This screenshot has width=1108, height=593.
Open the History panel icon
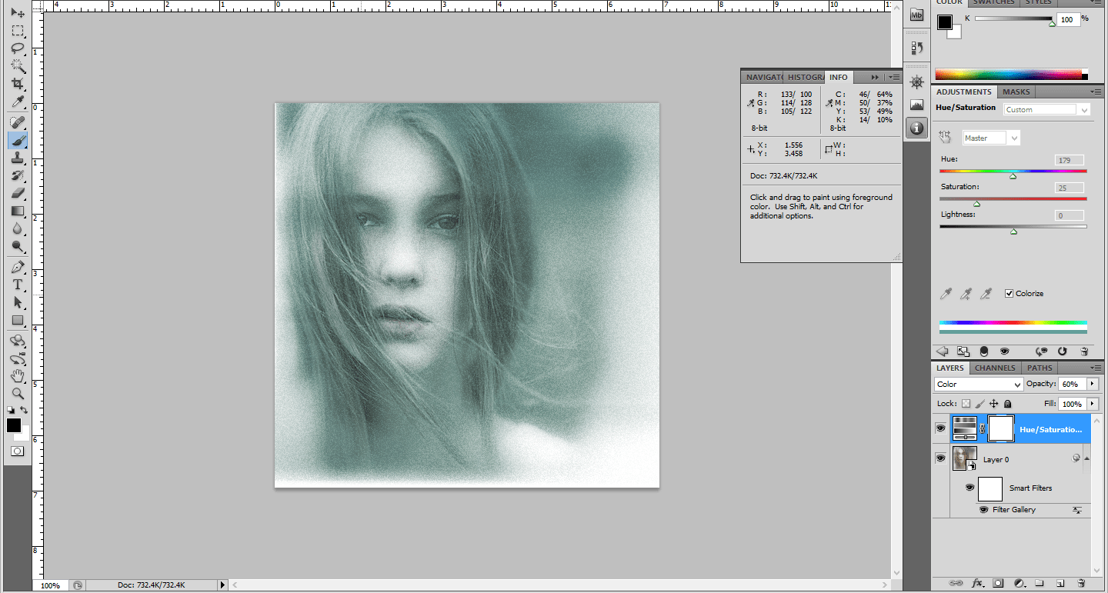pos(916,48)
